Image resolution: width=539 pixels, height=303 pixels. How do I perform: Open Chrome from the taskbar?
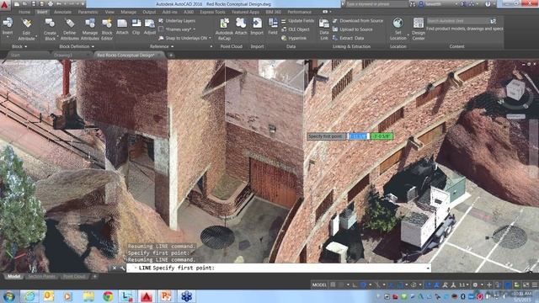[x=108, y=296]
